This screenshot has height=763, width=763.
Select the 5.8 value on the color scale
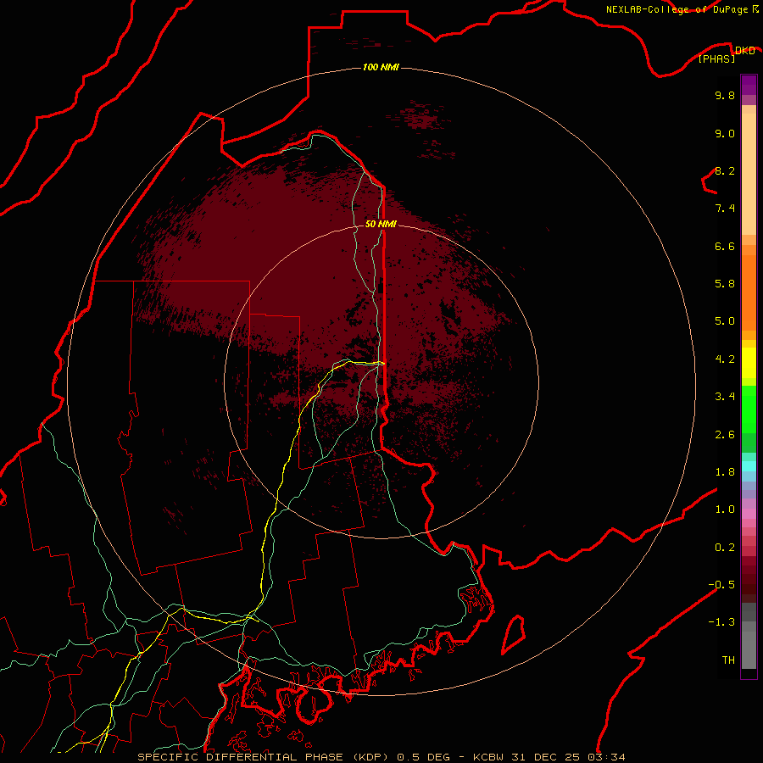(725, 284)
